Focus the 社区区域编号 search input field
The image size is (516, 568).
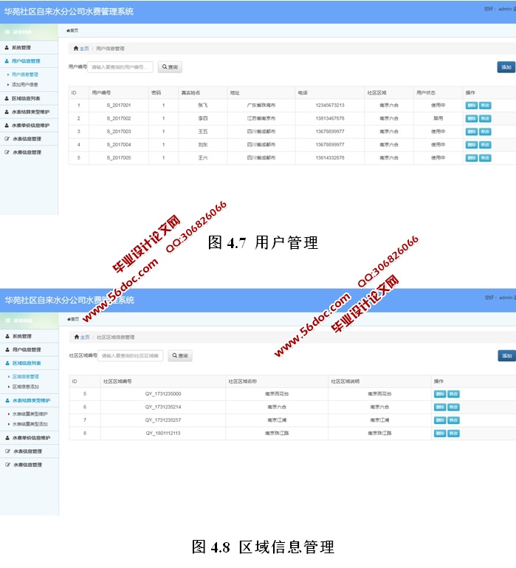click(x=131, y=356)
